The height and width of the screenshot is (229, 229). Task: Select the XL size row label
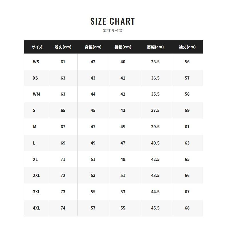point(35,159)
